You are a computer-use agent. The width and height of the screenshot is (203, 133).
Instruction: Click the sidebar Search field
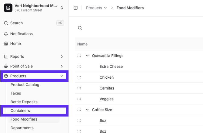[30, 23]
